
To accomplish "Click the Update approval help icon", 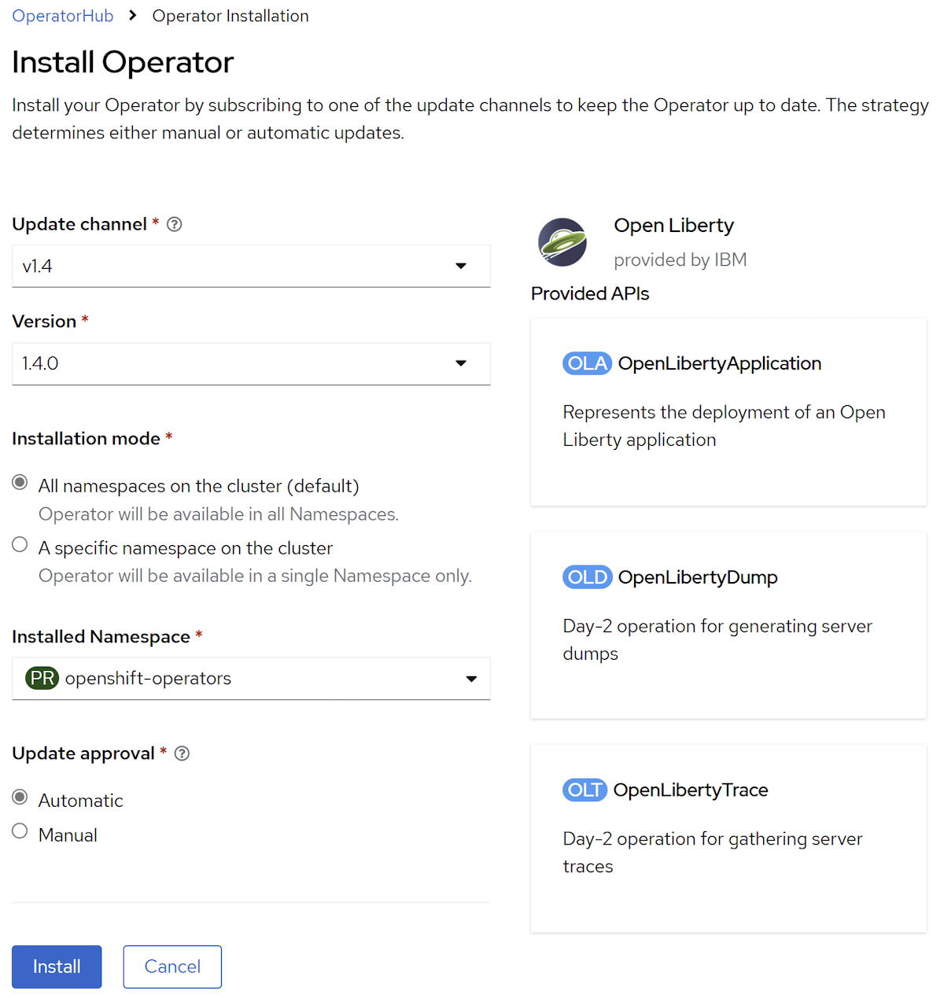I will tap(182, 753).
